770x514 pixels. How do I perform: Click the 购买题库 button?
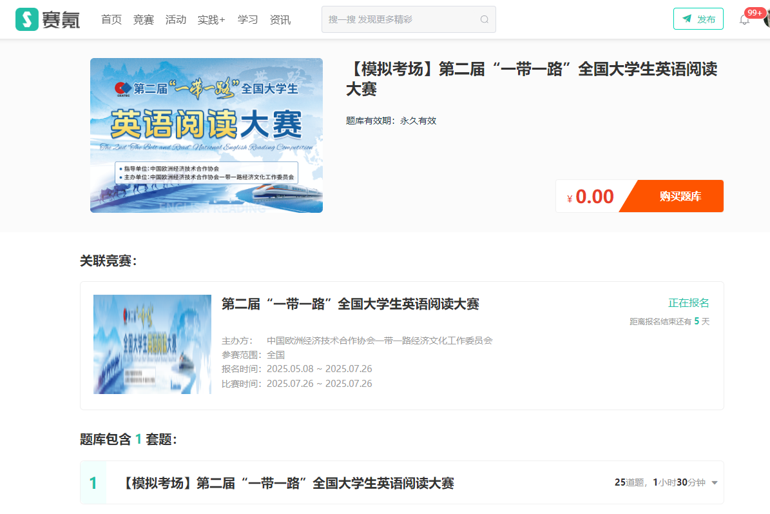[680, 197]
